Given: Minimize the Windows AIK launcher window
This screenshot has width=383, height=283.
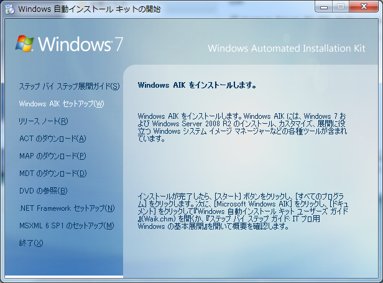Looking at the screenshot, I should (324, 7).
